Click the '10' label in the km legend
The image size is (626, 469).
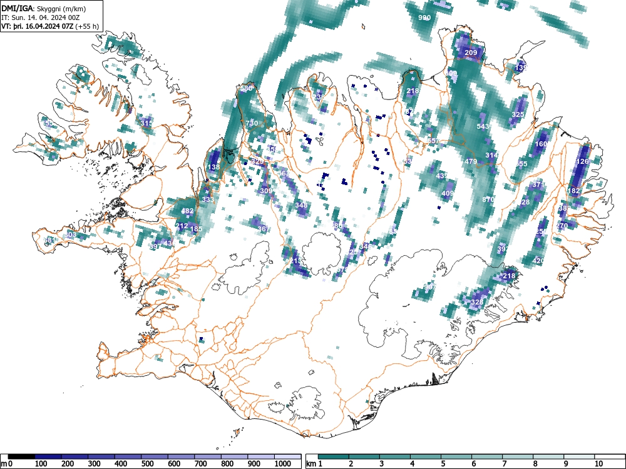(x=598, y=464)
